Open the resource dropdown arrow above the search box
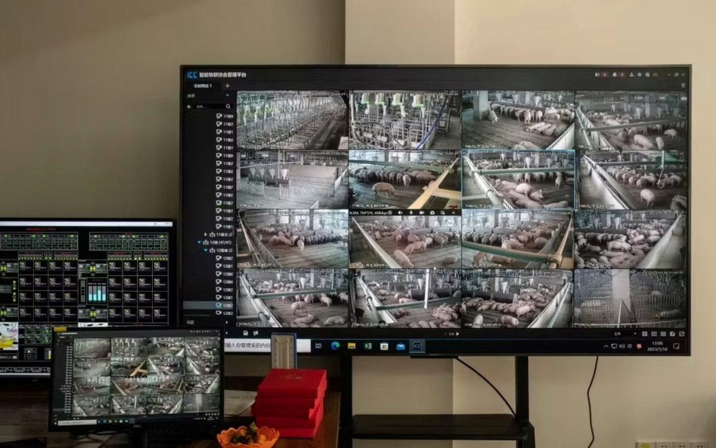The width and height of the screenshot is (716, 448). 227,96
